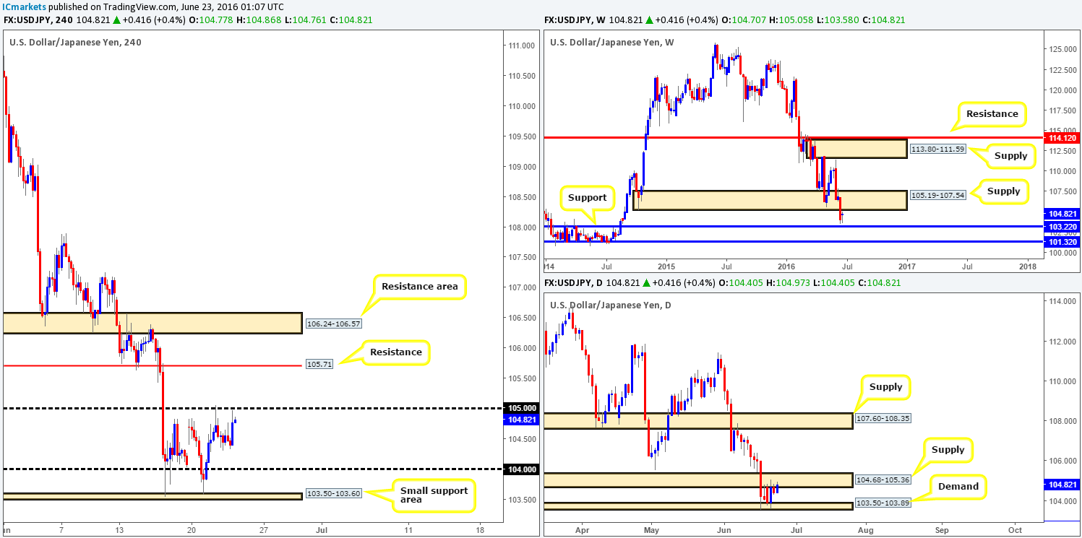Click the FX:USDJPY, W symbol header
Screen dimensions: 1082x538
tap(576, 20)
